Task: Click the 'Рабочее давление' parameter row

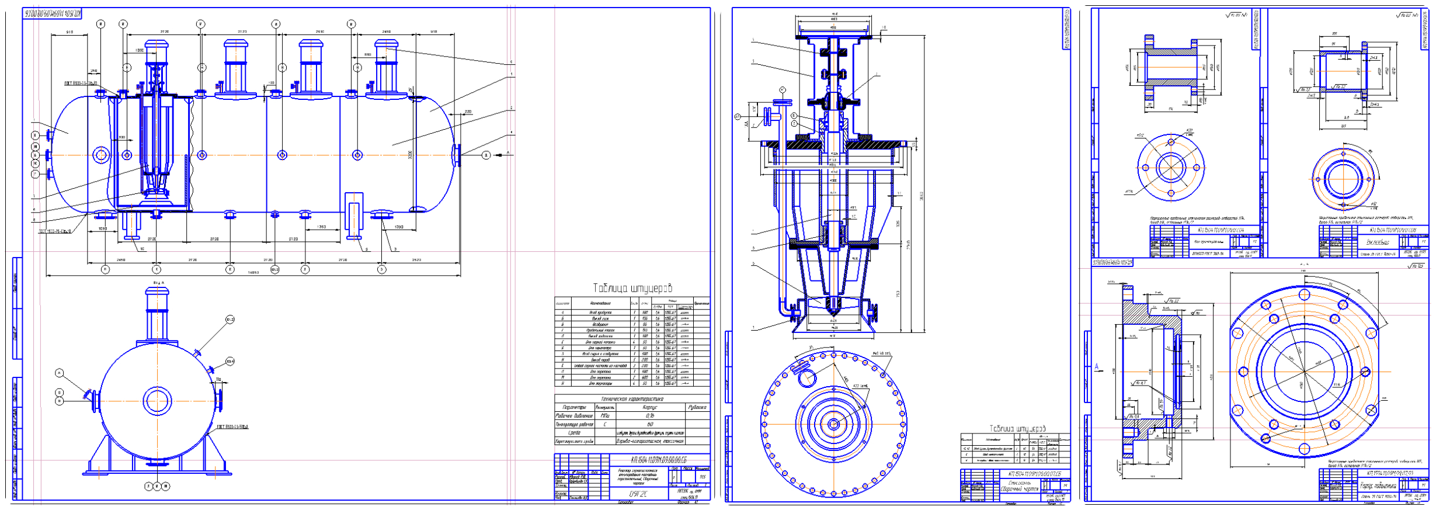Action: click(632, 416)
